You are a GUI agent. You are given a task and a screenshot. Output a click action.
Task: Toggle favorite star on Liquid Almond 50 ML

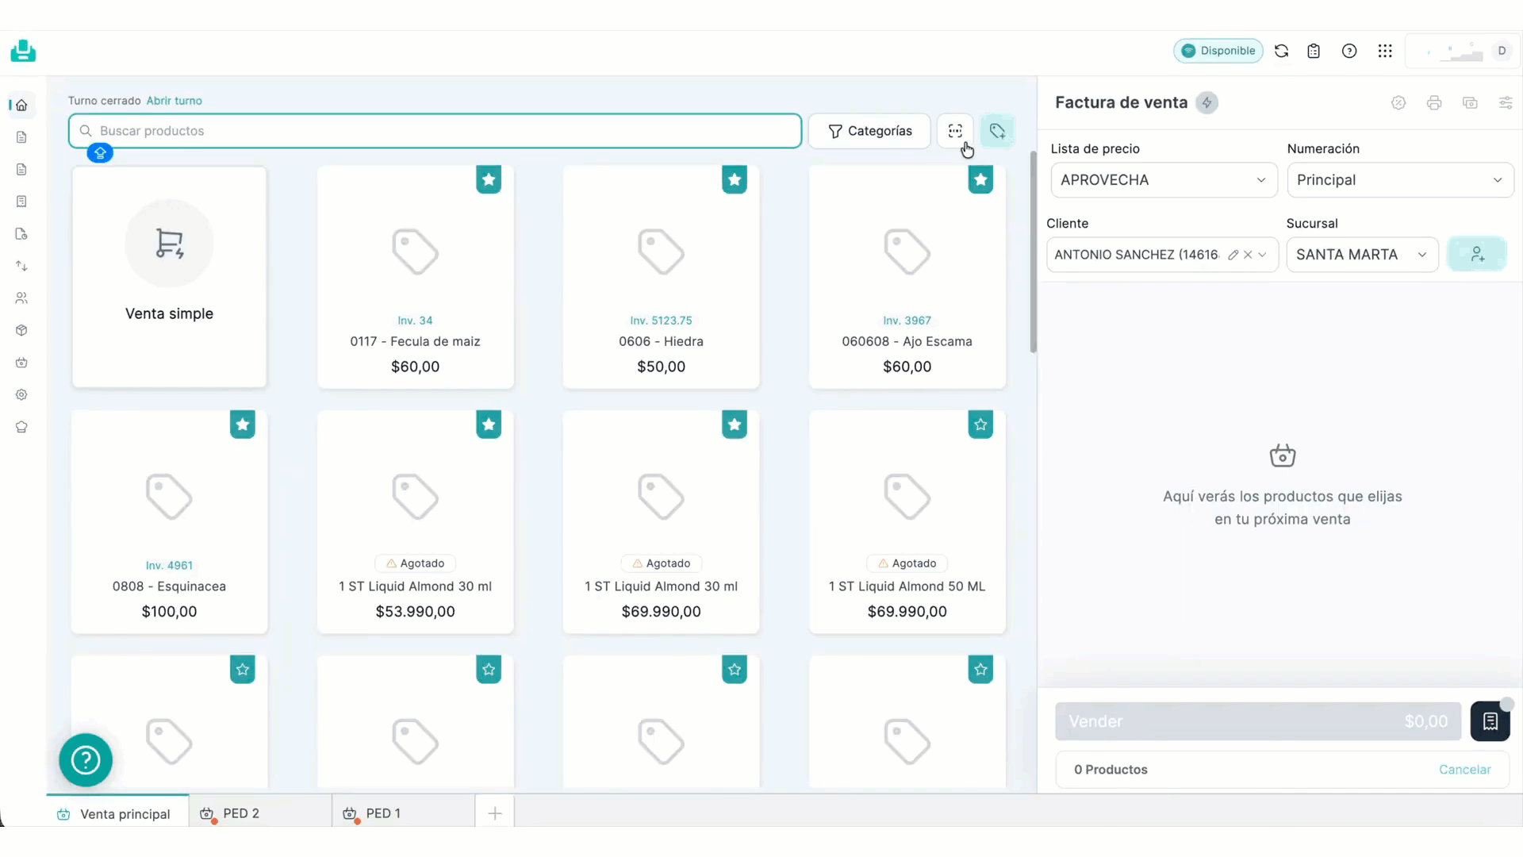coord(980,425)
